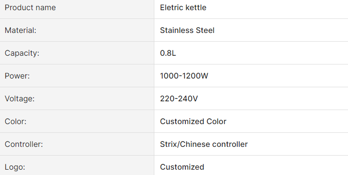The width and height of the screenshot is (348, 175).
Task: Click the Controller: label
Action: click(24, 144)
